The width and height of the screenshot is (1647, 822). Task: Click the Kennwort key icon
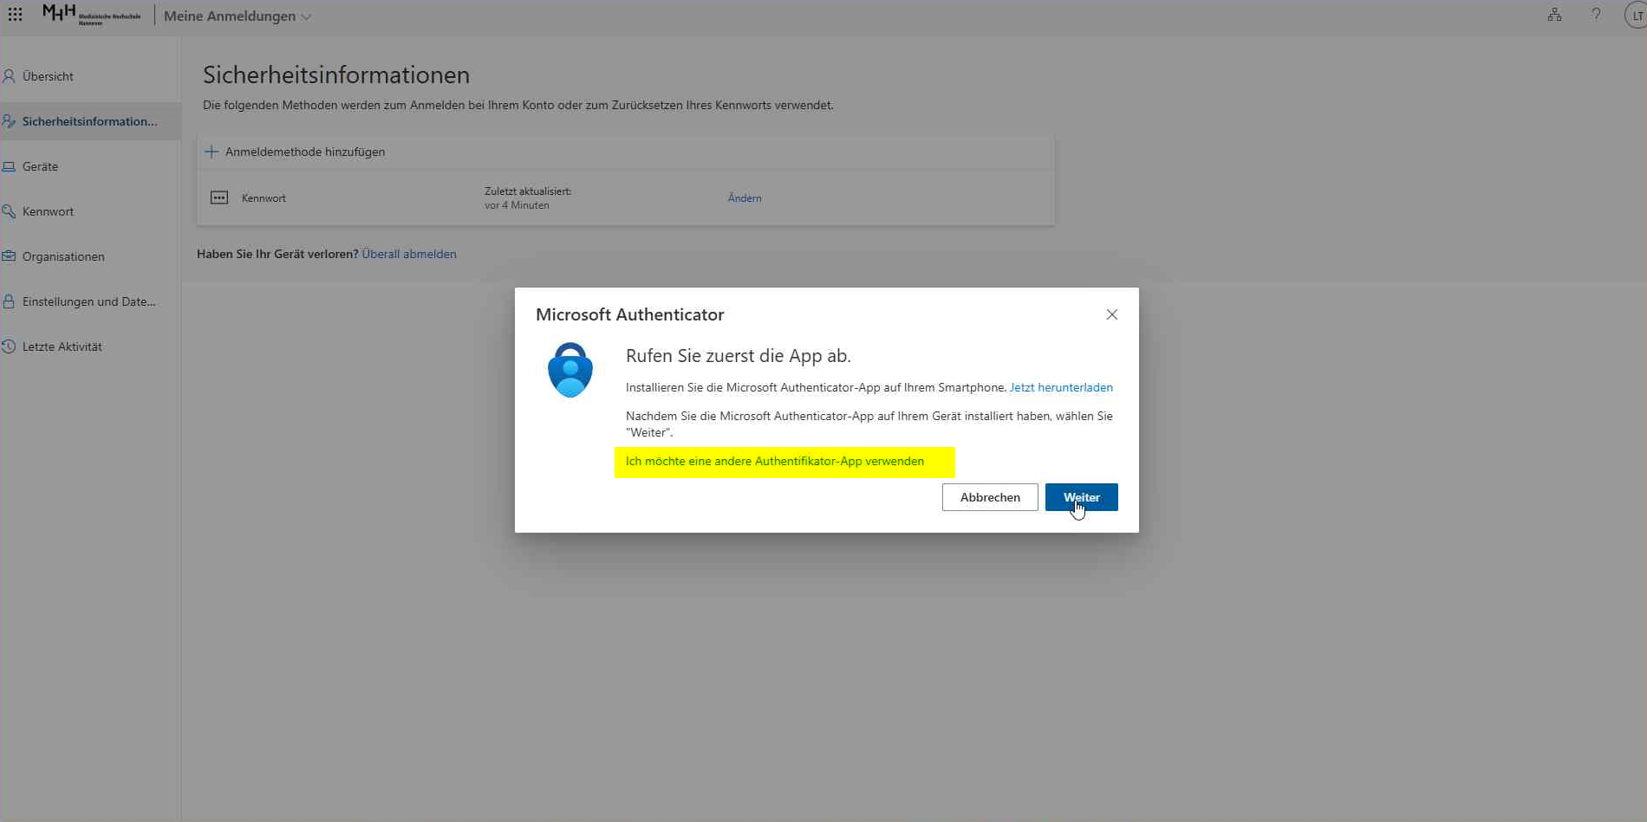click(9, 211)
